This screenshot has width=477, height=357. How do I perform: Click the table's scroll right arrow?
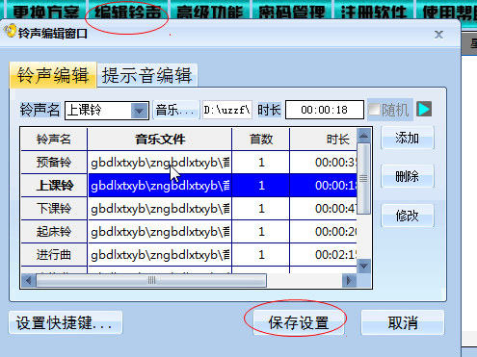pyautogui.click(x=349, y=281)
